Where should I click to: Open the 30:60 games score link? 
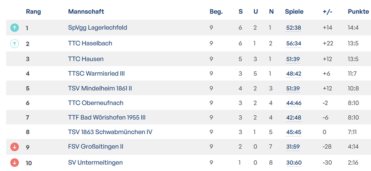click(294, 162)
